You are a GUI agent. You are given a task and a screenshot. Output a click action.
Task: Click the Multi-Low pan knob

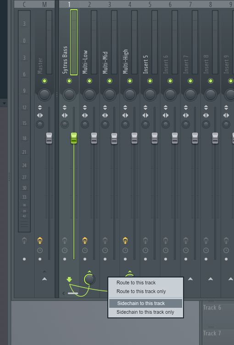click(x=89, y=94)
